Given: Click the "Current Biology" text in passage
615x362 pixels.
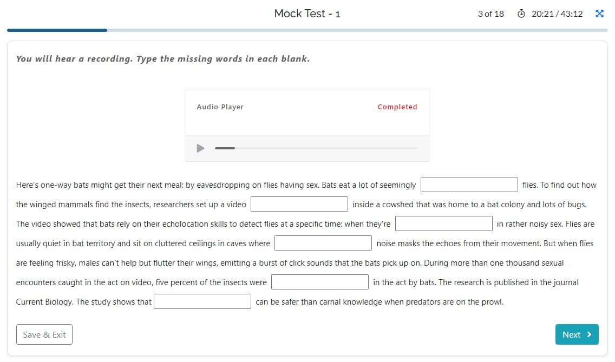Looking at the screenshot, I should pyautogui.click(x=44, y=302).
